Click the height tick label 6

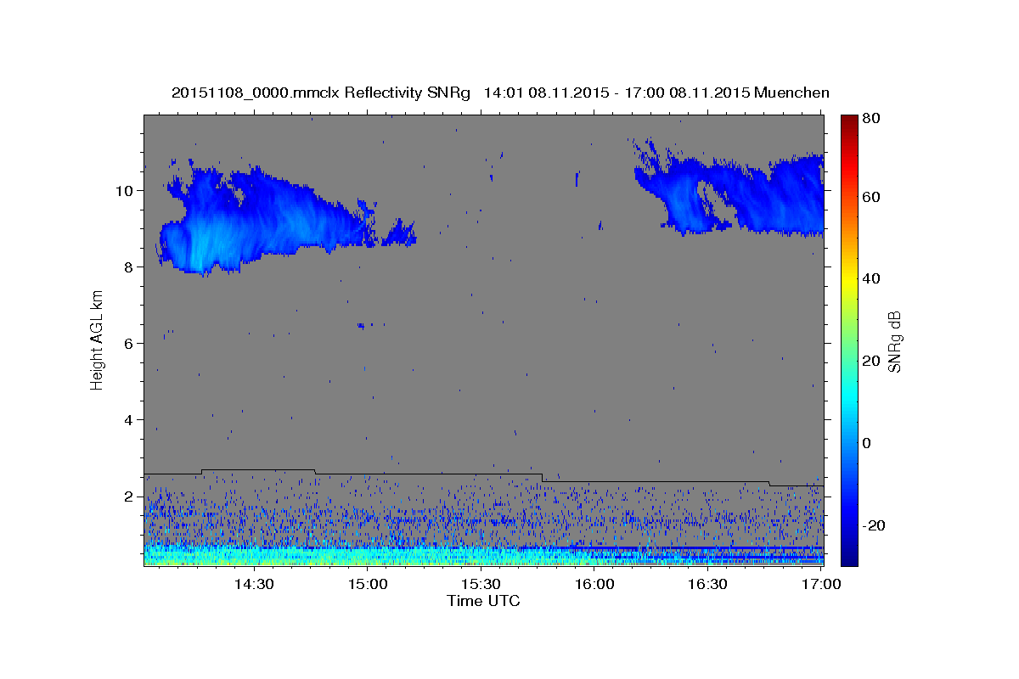(x=130, y=343)
